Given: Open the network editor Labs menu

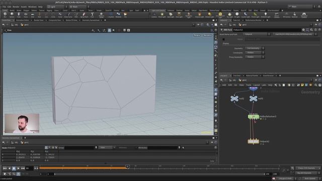Looking at the screenshot, I should 264,85.
